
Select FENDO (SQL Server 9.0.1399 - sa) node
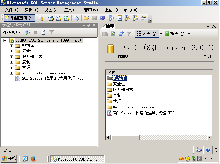[x=48, y=40]
